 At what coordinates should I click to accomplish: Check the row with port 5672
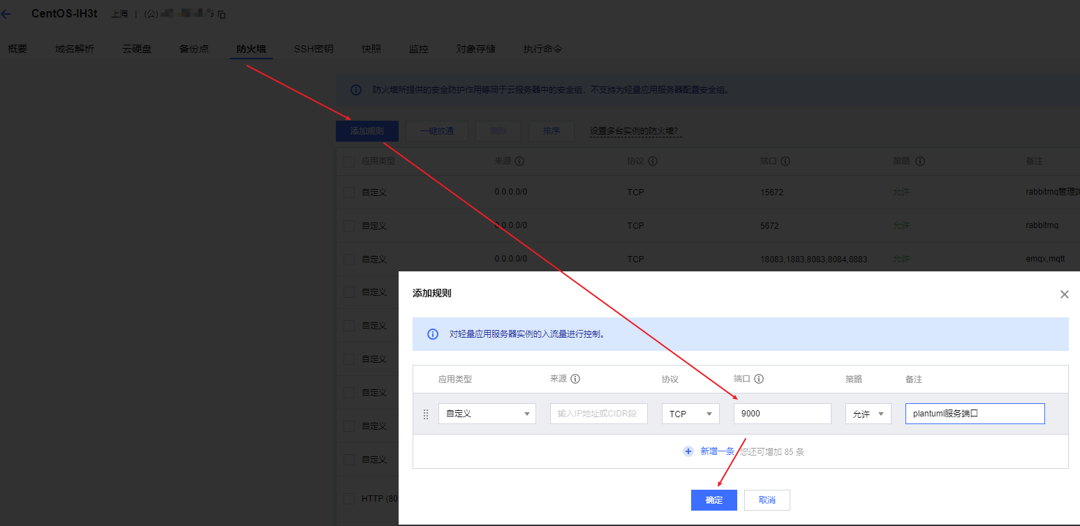(x=349, y=226)
